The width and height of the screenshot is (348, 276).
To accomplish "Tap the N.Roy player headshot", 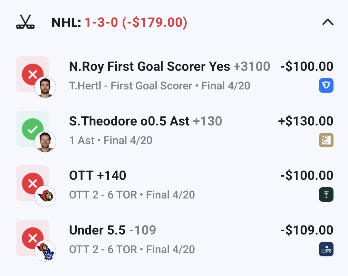I will point(45,87).
